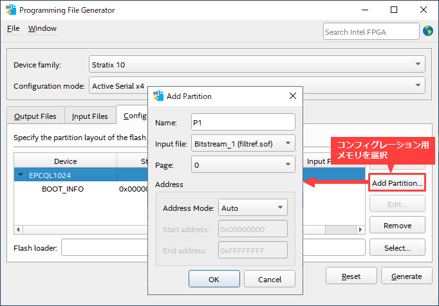
Task: Close the Add Partition dialog
Action: tap(292, 96)
